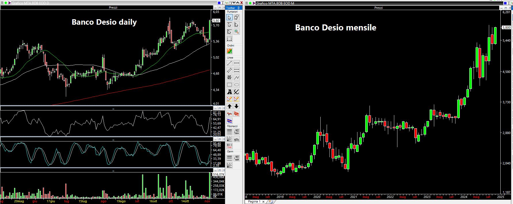Toggle the Toolbar pin
The height and width of the screenshot is (204, 513).
click(238, 8)
